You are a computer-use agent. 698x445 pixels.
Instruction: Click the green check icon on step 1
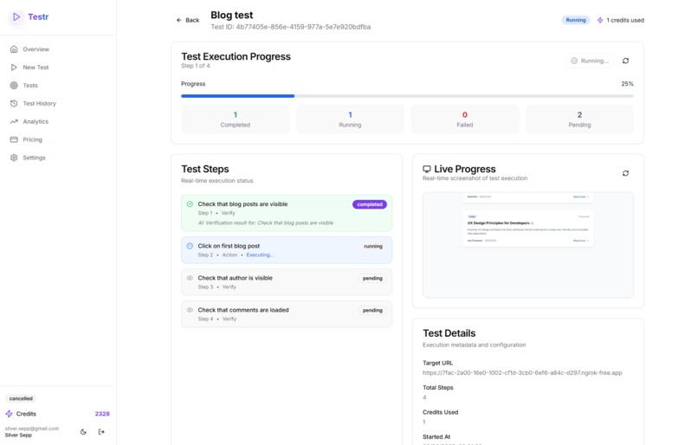coord(190,203)
